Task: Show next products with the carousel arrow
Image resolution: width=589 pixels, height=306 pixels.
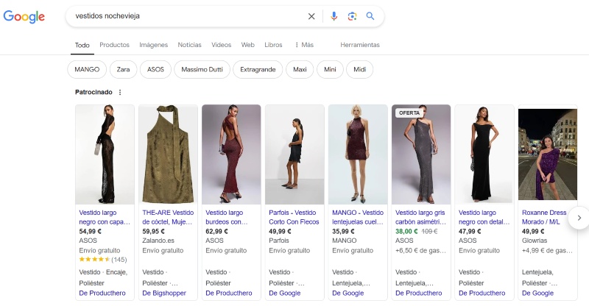Action: pos(579,218)
